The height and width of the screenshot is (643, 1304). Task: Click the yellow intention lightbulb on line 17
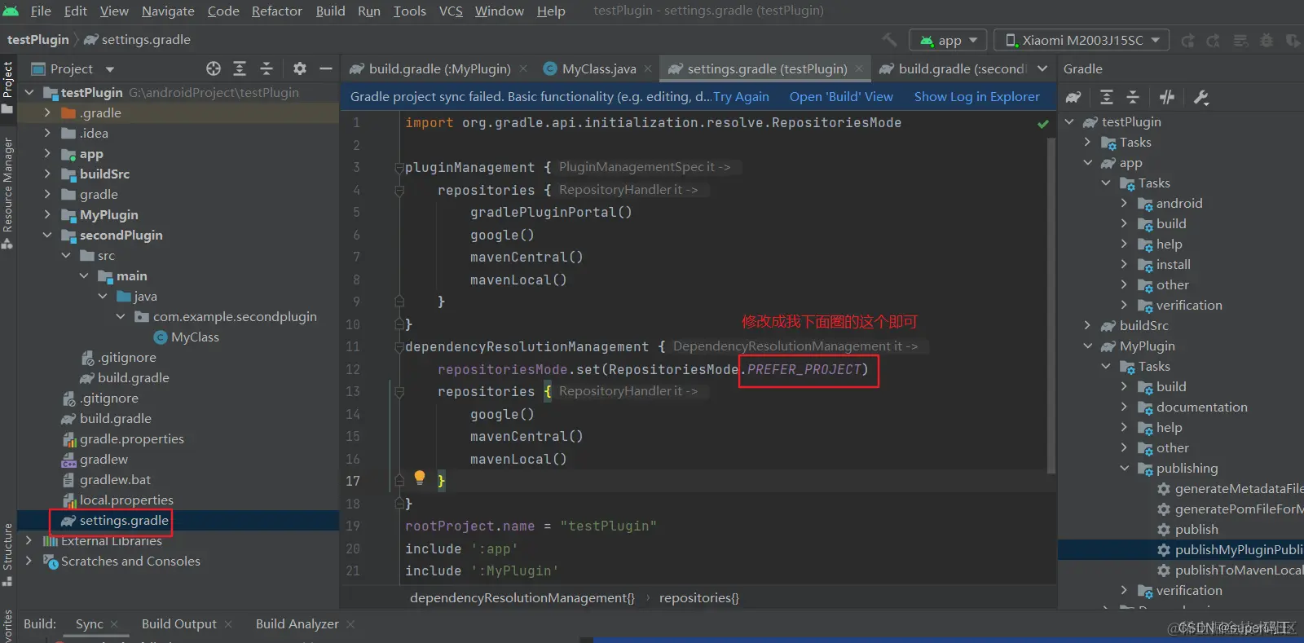click(x=420, y=478)
